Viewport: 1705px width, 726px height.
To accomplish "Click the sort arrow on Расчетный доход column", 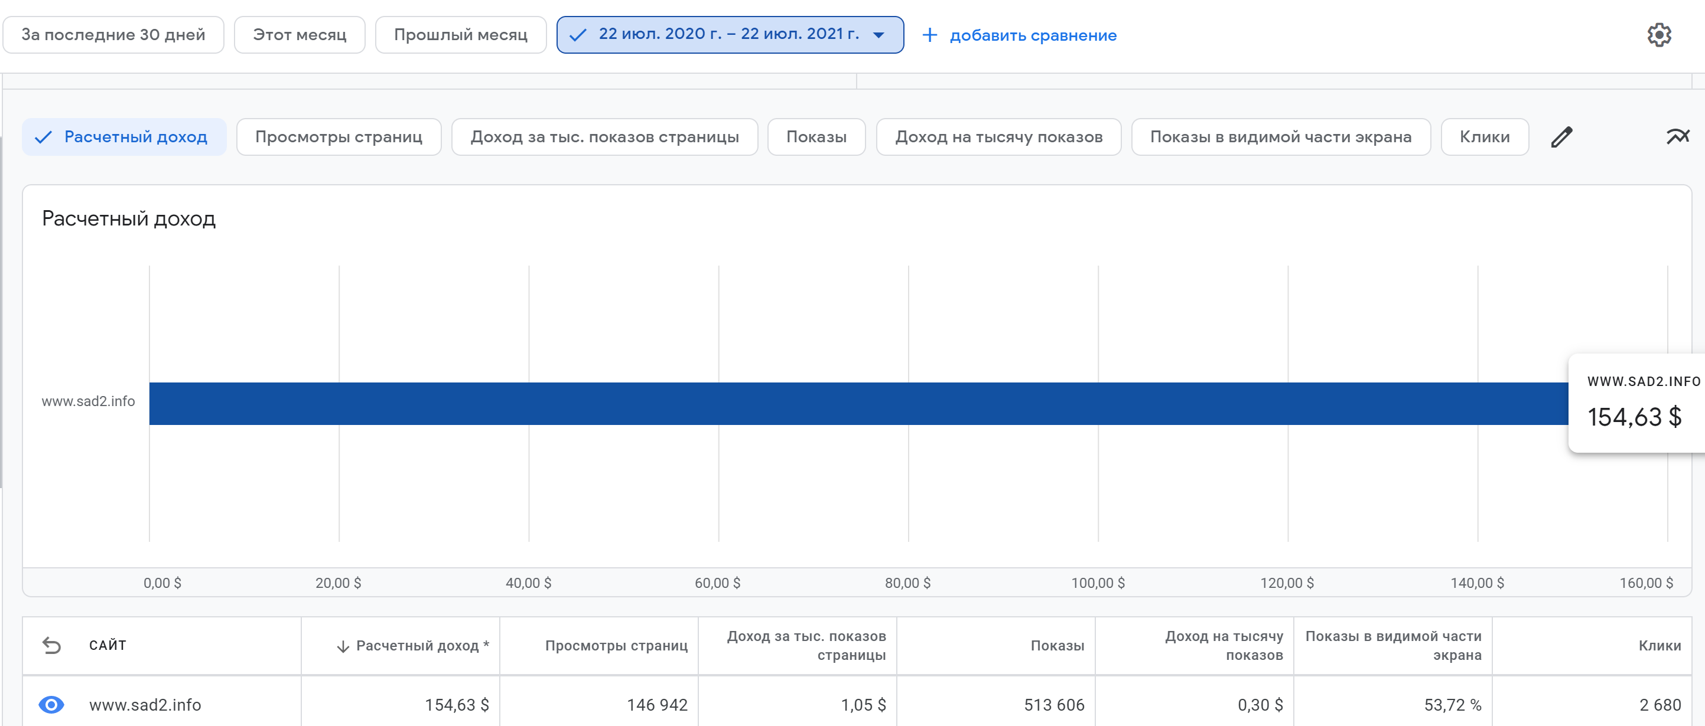I will [343, 646].
